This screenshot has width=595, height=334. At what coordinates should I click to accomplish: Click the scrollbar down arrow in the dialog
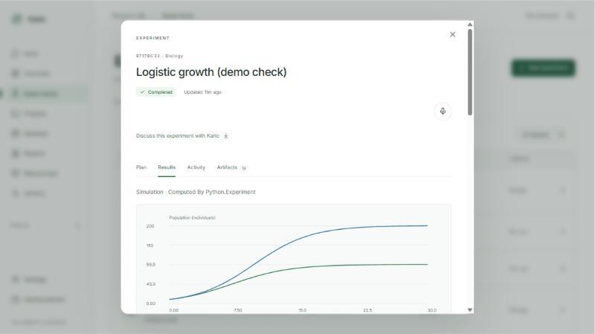click(x=470, y=310)
